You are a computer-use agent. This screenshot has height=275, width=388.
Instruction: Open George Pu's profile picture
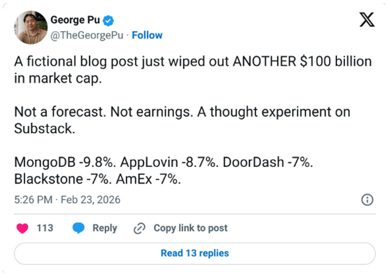point(29,27)
